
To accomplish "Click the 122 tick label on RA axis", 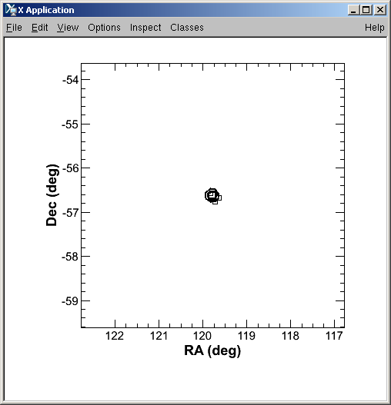I will click(x=115, y=336).
